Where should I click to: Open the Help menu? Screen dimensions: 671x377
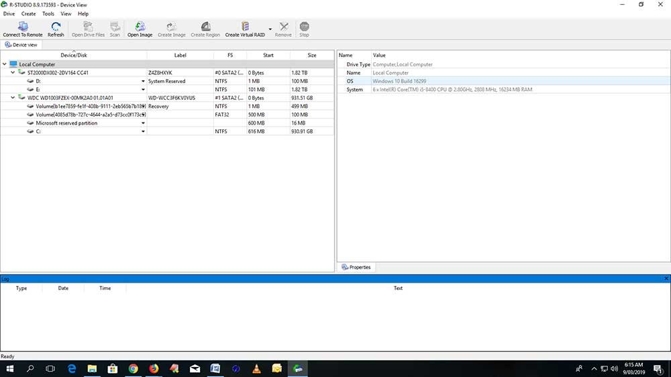83,13
